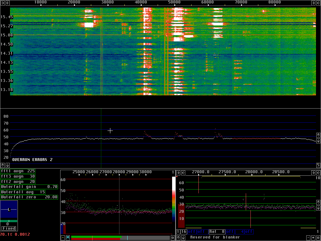Toggle the off box right of the 16 box

pos(192,232)
